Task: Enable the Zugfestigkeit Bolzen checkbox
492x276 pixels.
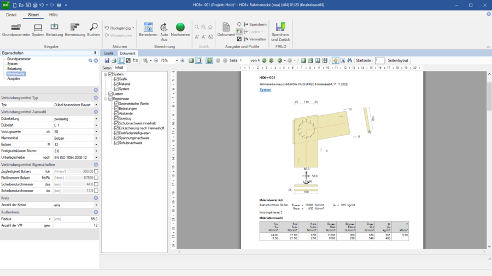Action: [x=96, y=171]
